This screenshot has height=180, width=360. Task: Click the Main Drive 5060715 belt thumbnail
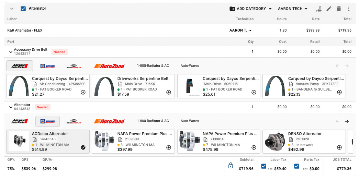tap(190, 86)
